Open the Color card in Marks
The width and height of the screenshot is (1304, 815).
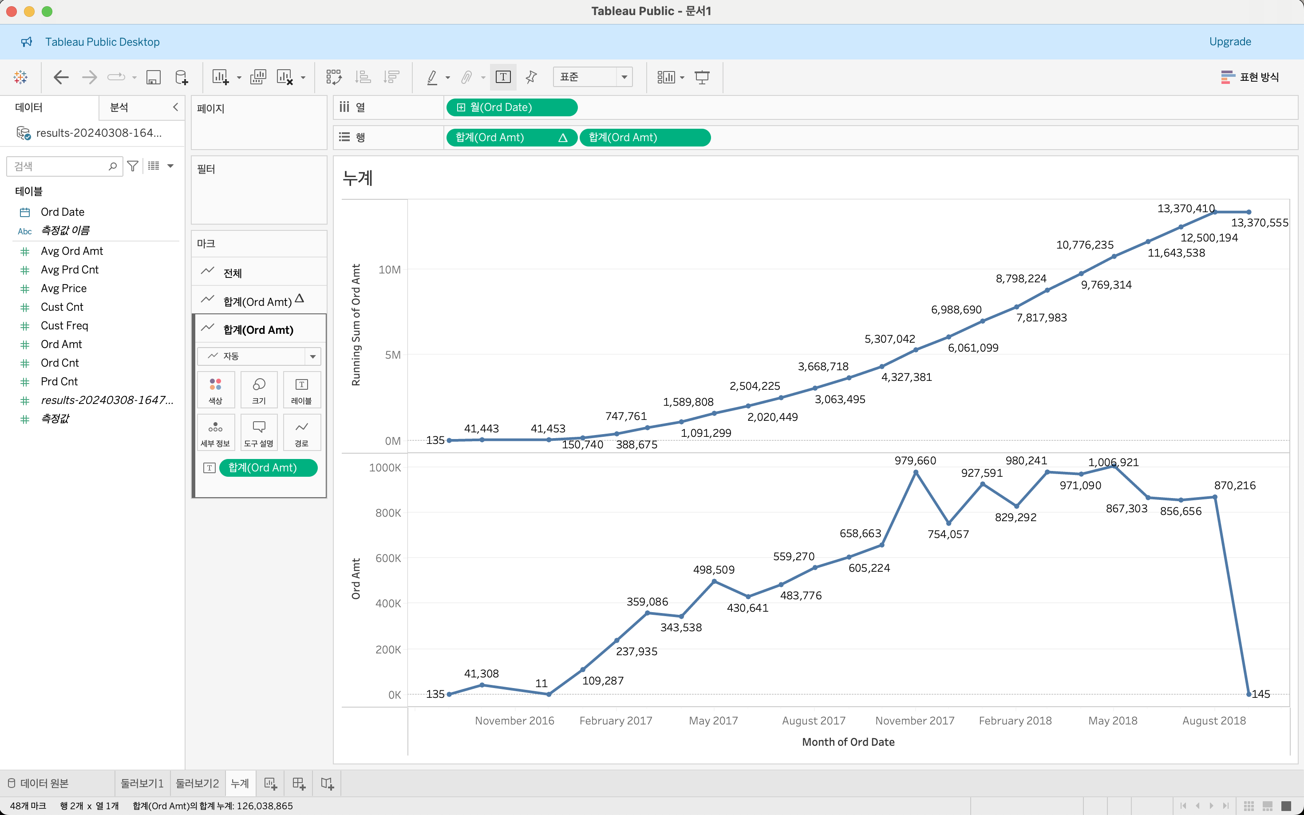pos(216,390)
